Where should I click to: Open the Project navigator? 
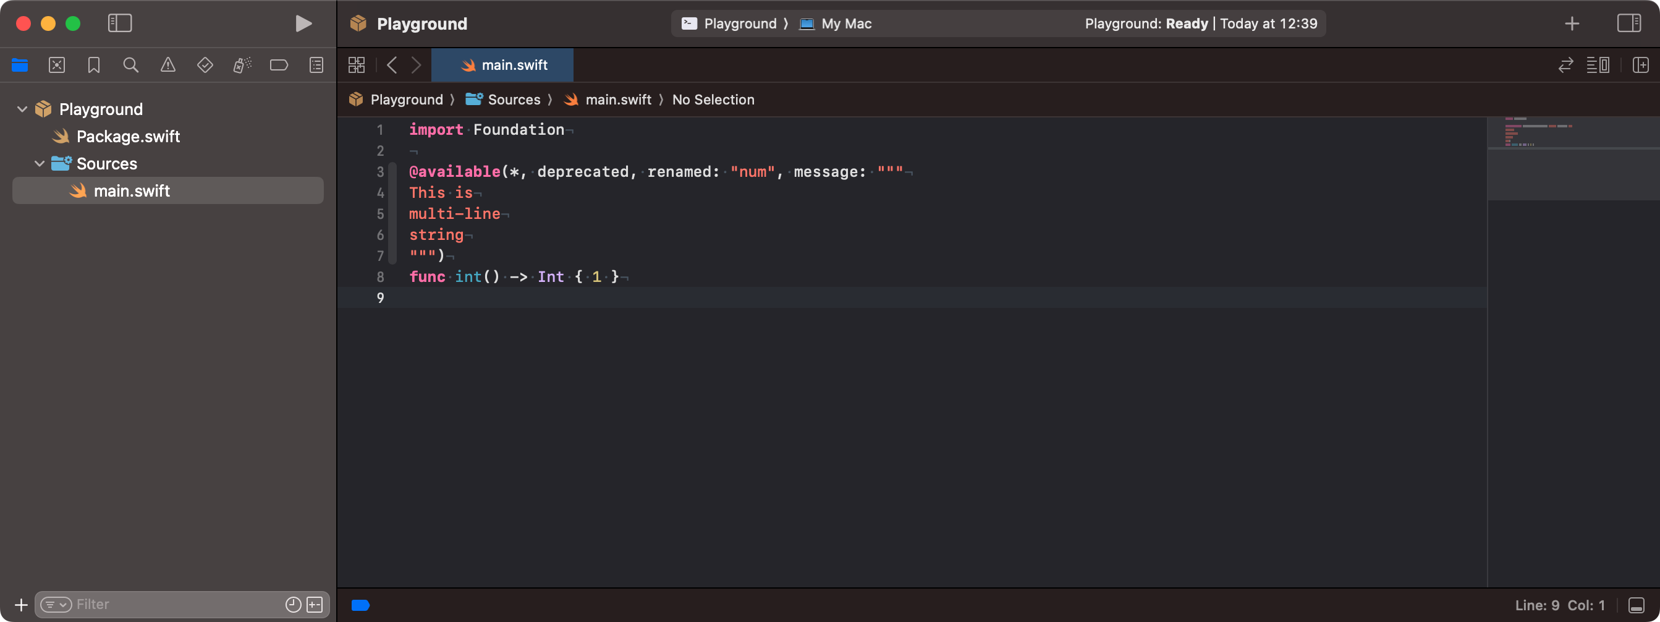[20, 64]
